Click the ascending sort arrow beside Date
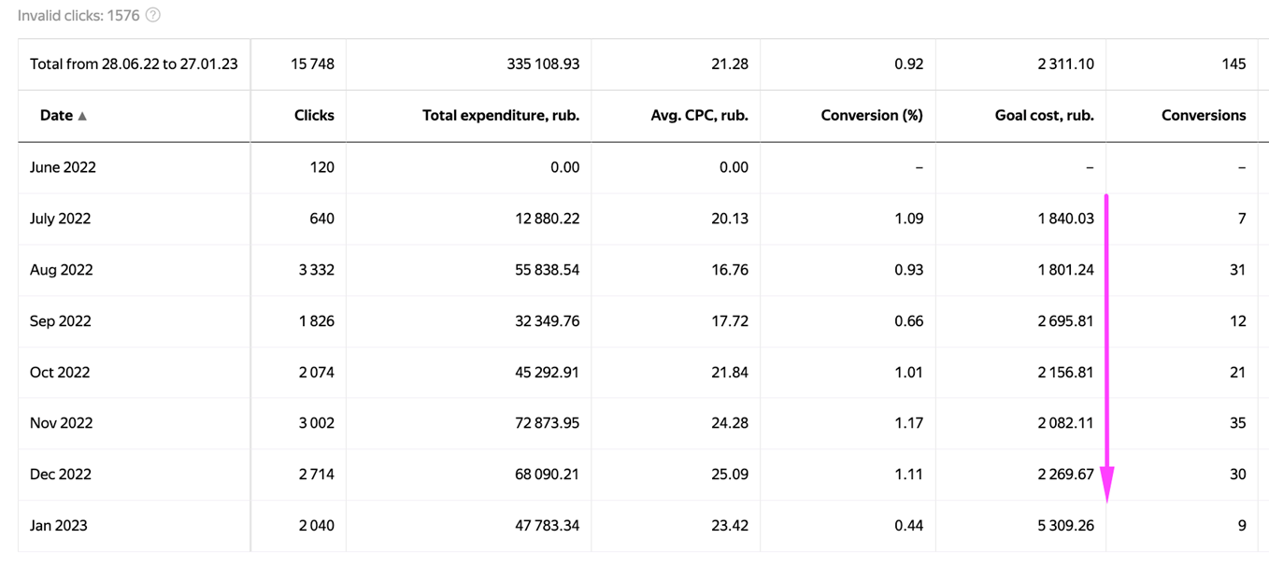 82,116
